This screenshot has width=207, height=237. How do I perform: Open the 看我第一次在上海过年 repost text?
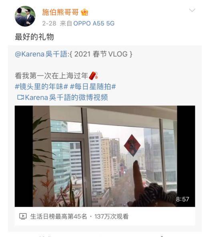[x=51, y=76]
